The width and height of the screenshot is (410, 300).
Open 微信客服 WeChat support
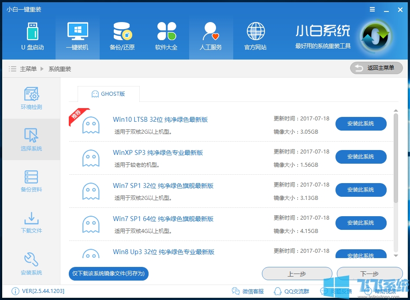[249, 291]
